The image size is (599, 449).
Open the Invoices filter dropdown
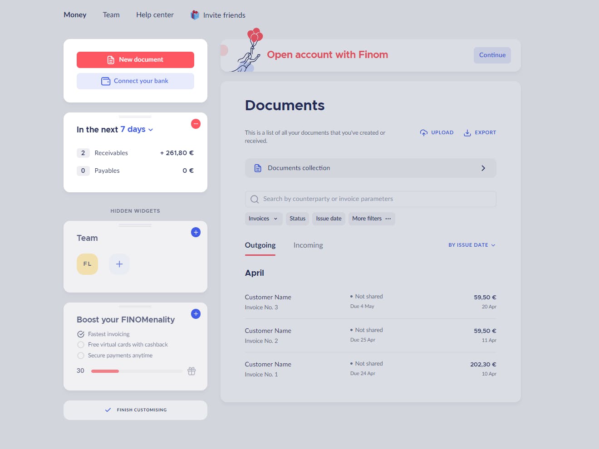pyautogui.click(x=264, y=219)
